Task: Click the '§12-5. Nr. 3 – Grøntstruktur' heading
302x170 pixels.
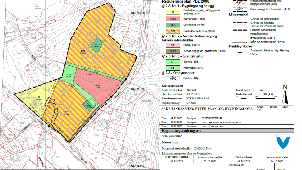Action: point(183,56)
